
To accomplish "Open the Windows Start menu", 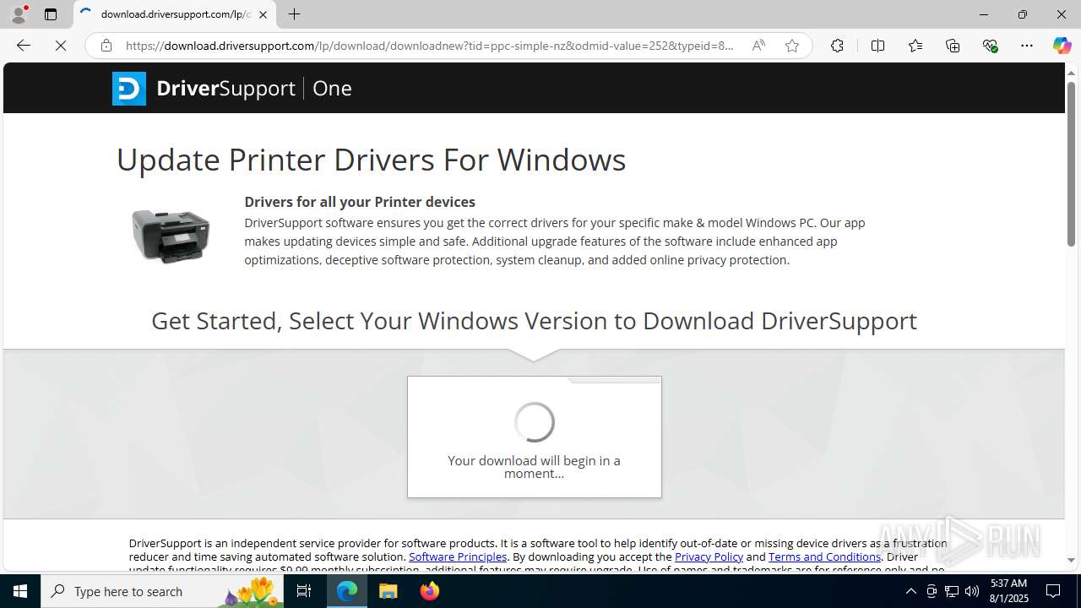I will pos(20,591).
